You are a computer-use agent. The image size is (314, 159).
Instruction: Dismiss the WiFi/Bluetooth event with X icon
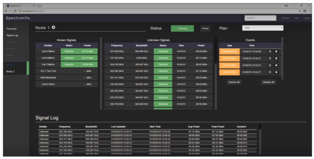click(276, 51)
